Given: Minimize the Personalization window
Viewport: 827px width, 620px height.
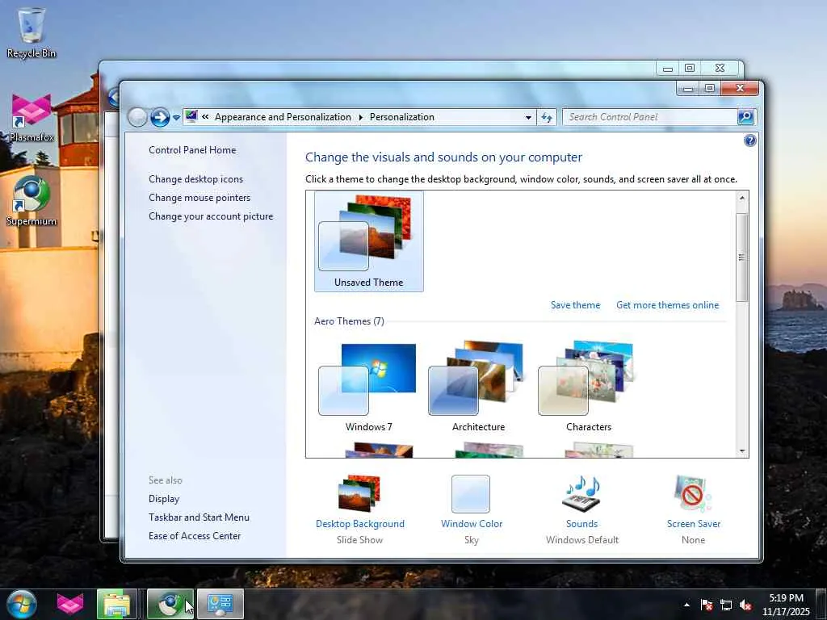Looking at the screenshot, I should pos(688,89).
